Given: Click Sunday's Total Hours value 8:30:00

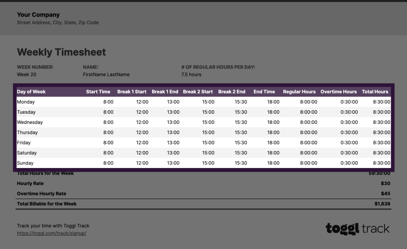Looking at the screenshot, I should point(382,163).
